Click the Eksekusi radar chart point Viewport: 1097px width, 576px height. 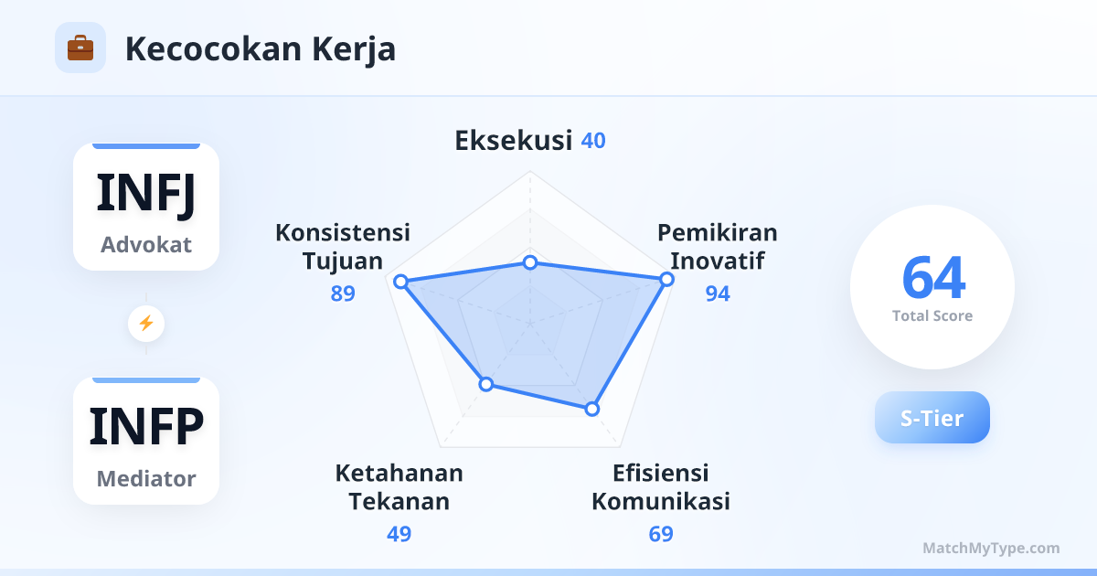click(x=529, y=263)
